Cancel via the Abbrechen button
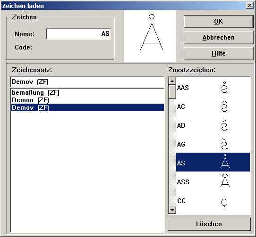This screenshot has width=256, height=237. coord(218,38)
